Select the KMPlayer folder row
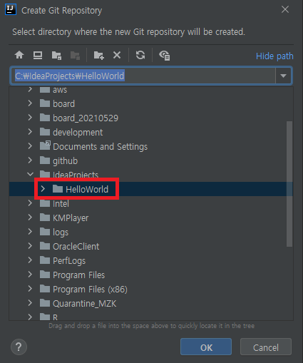Image resolution: width=303 pixels, height=363 pixels. tap(151, 218)
